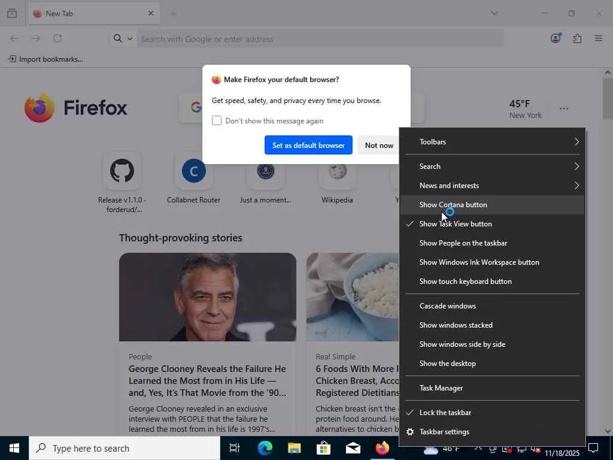Viewport: 613px width, 460px height.
Task: Open the Firefox hamburger application menu
Action: click(599, 38)
